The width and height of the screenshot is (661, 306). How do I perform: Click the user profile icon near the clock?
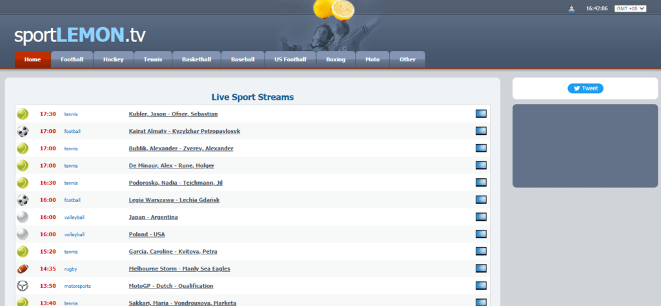[x=572, y=8]
